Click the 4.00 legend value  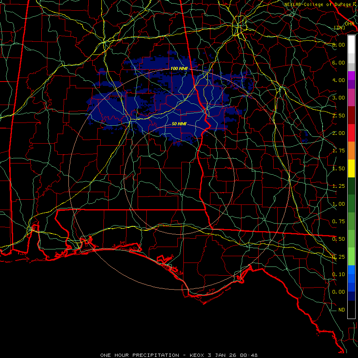tap(339, 80)
